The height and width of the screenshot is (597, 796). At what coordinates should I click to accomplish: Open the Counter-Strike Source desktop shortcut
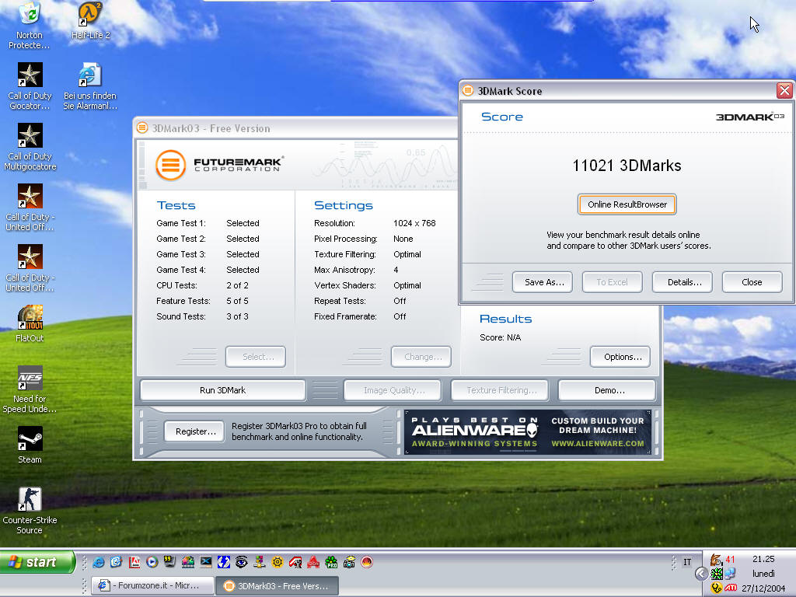click(30, 511)
